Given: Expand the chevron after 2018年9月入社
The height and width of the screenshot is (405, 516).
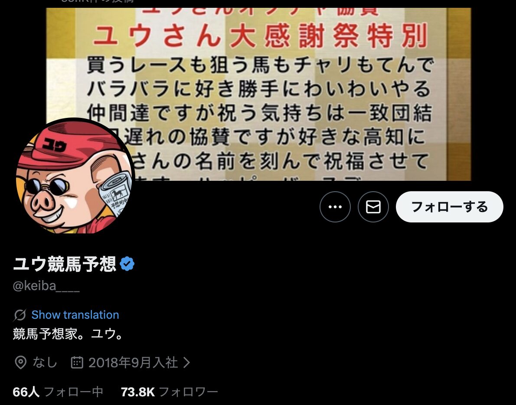Looking at the screenshot, I should [186, 362].
